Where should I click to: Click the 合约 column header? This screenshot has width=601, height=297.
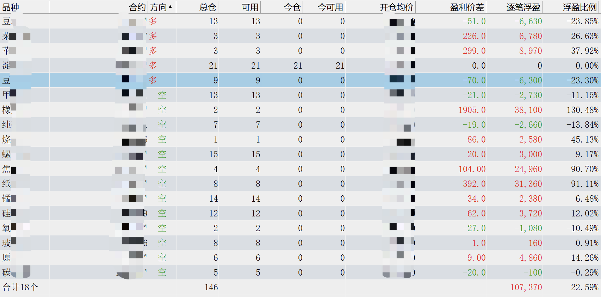coord(137,7)
